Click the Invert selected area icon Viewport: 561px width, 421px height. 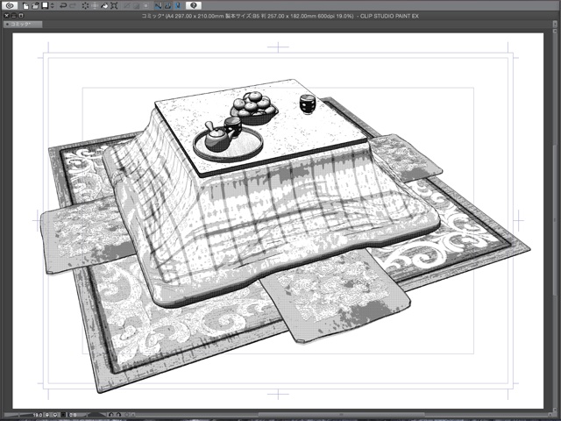point(137,6)
